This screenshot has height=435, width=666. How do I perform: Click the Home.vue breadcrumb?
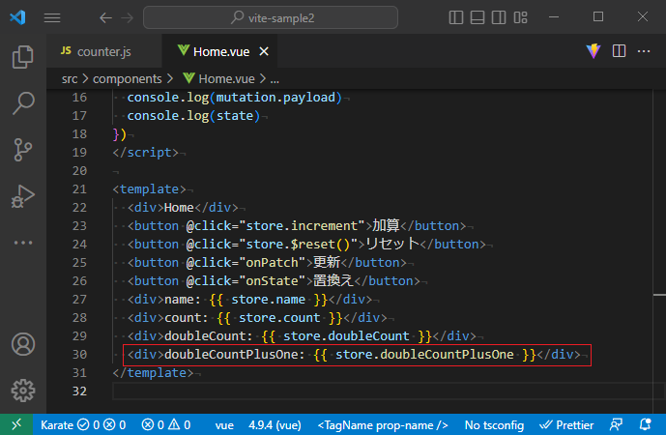pyautogui.click(x=218, y=79)
